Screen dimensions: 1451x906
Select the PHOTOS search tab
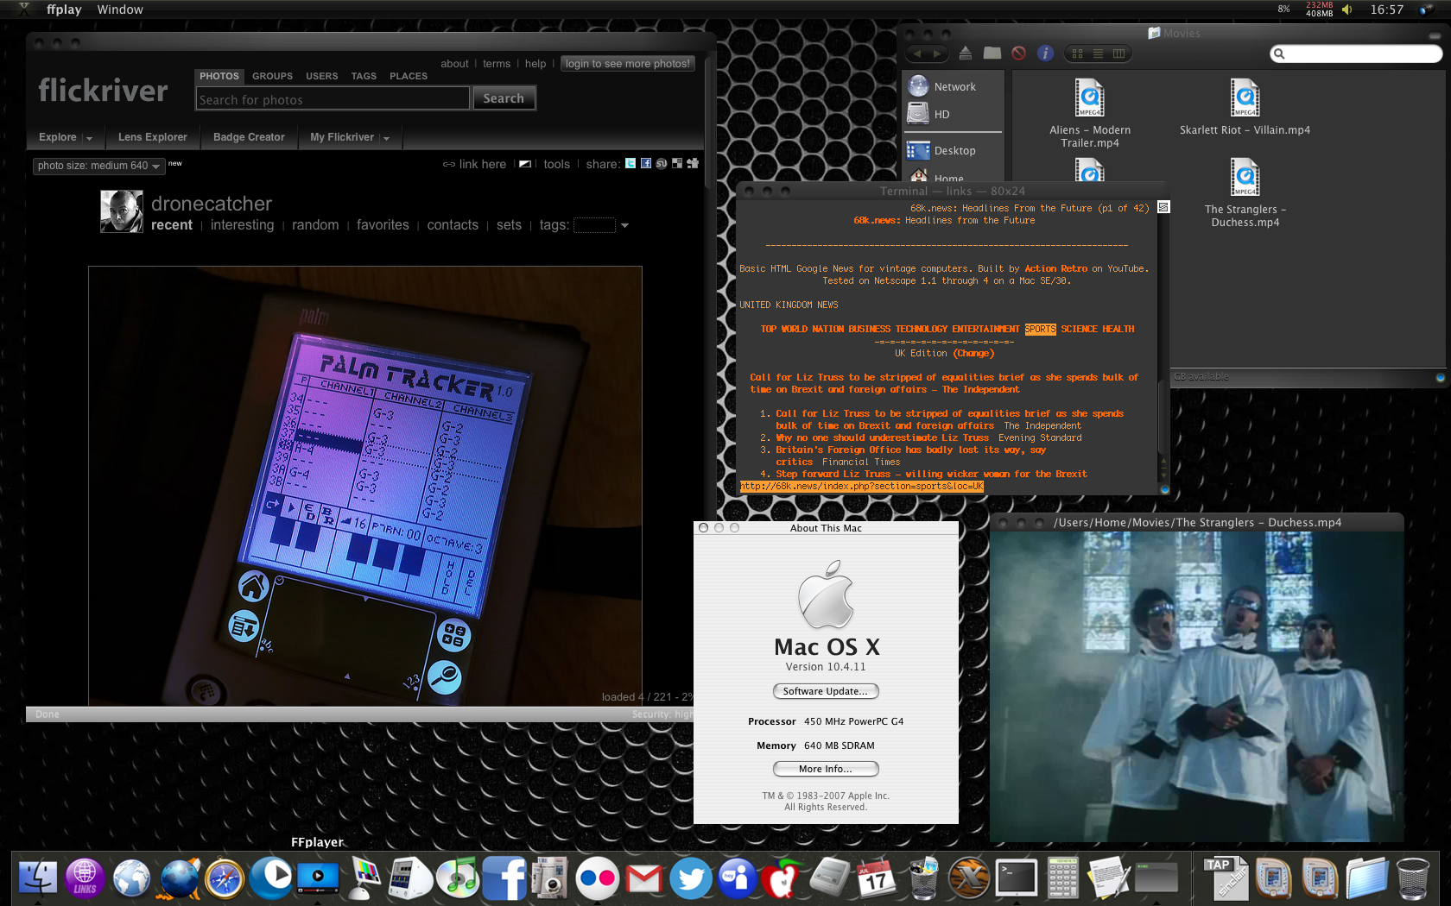pyautogui.click(x=219, y=76)
